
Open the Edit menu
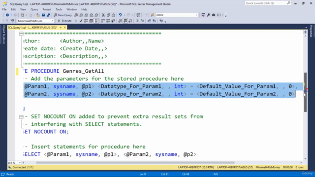(x=13, y=9)
